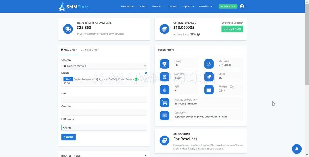Click the red X refill indicator
This screenshot has width=309, height=157.
pyautogui.click(x=175, y=90)
